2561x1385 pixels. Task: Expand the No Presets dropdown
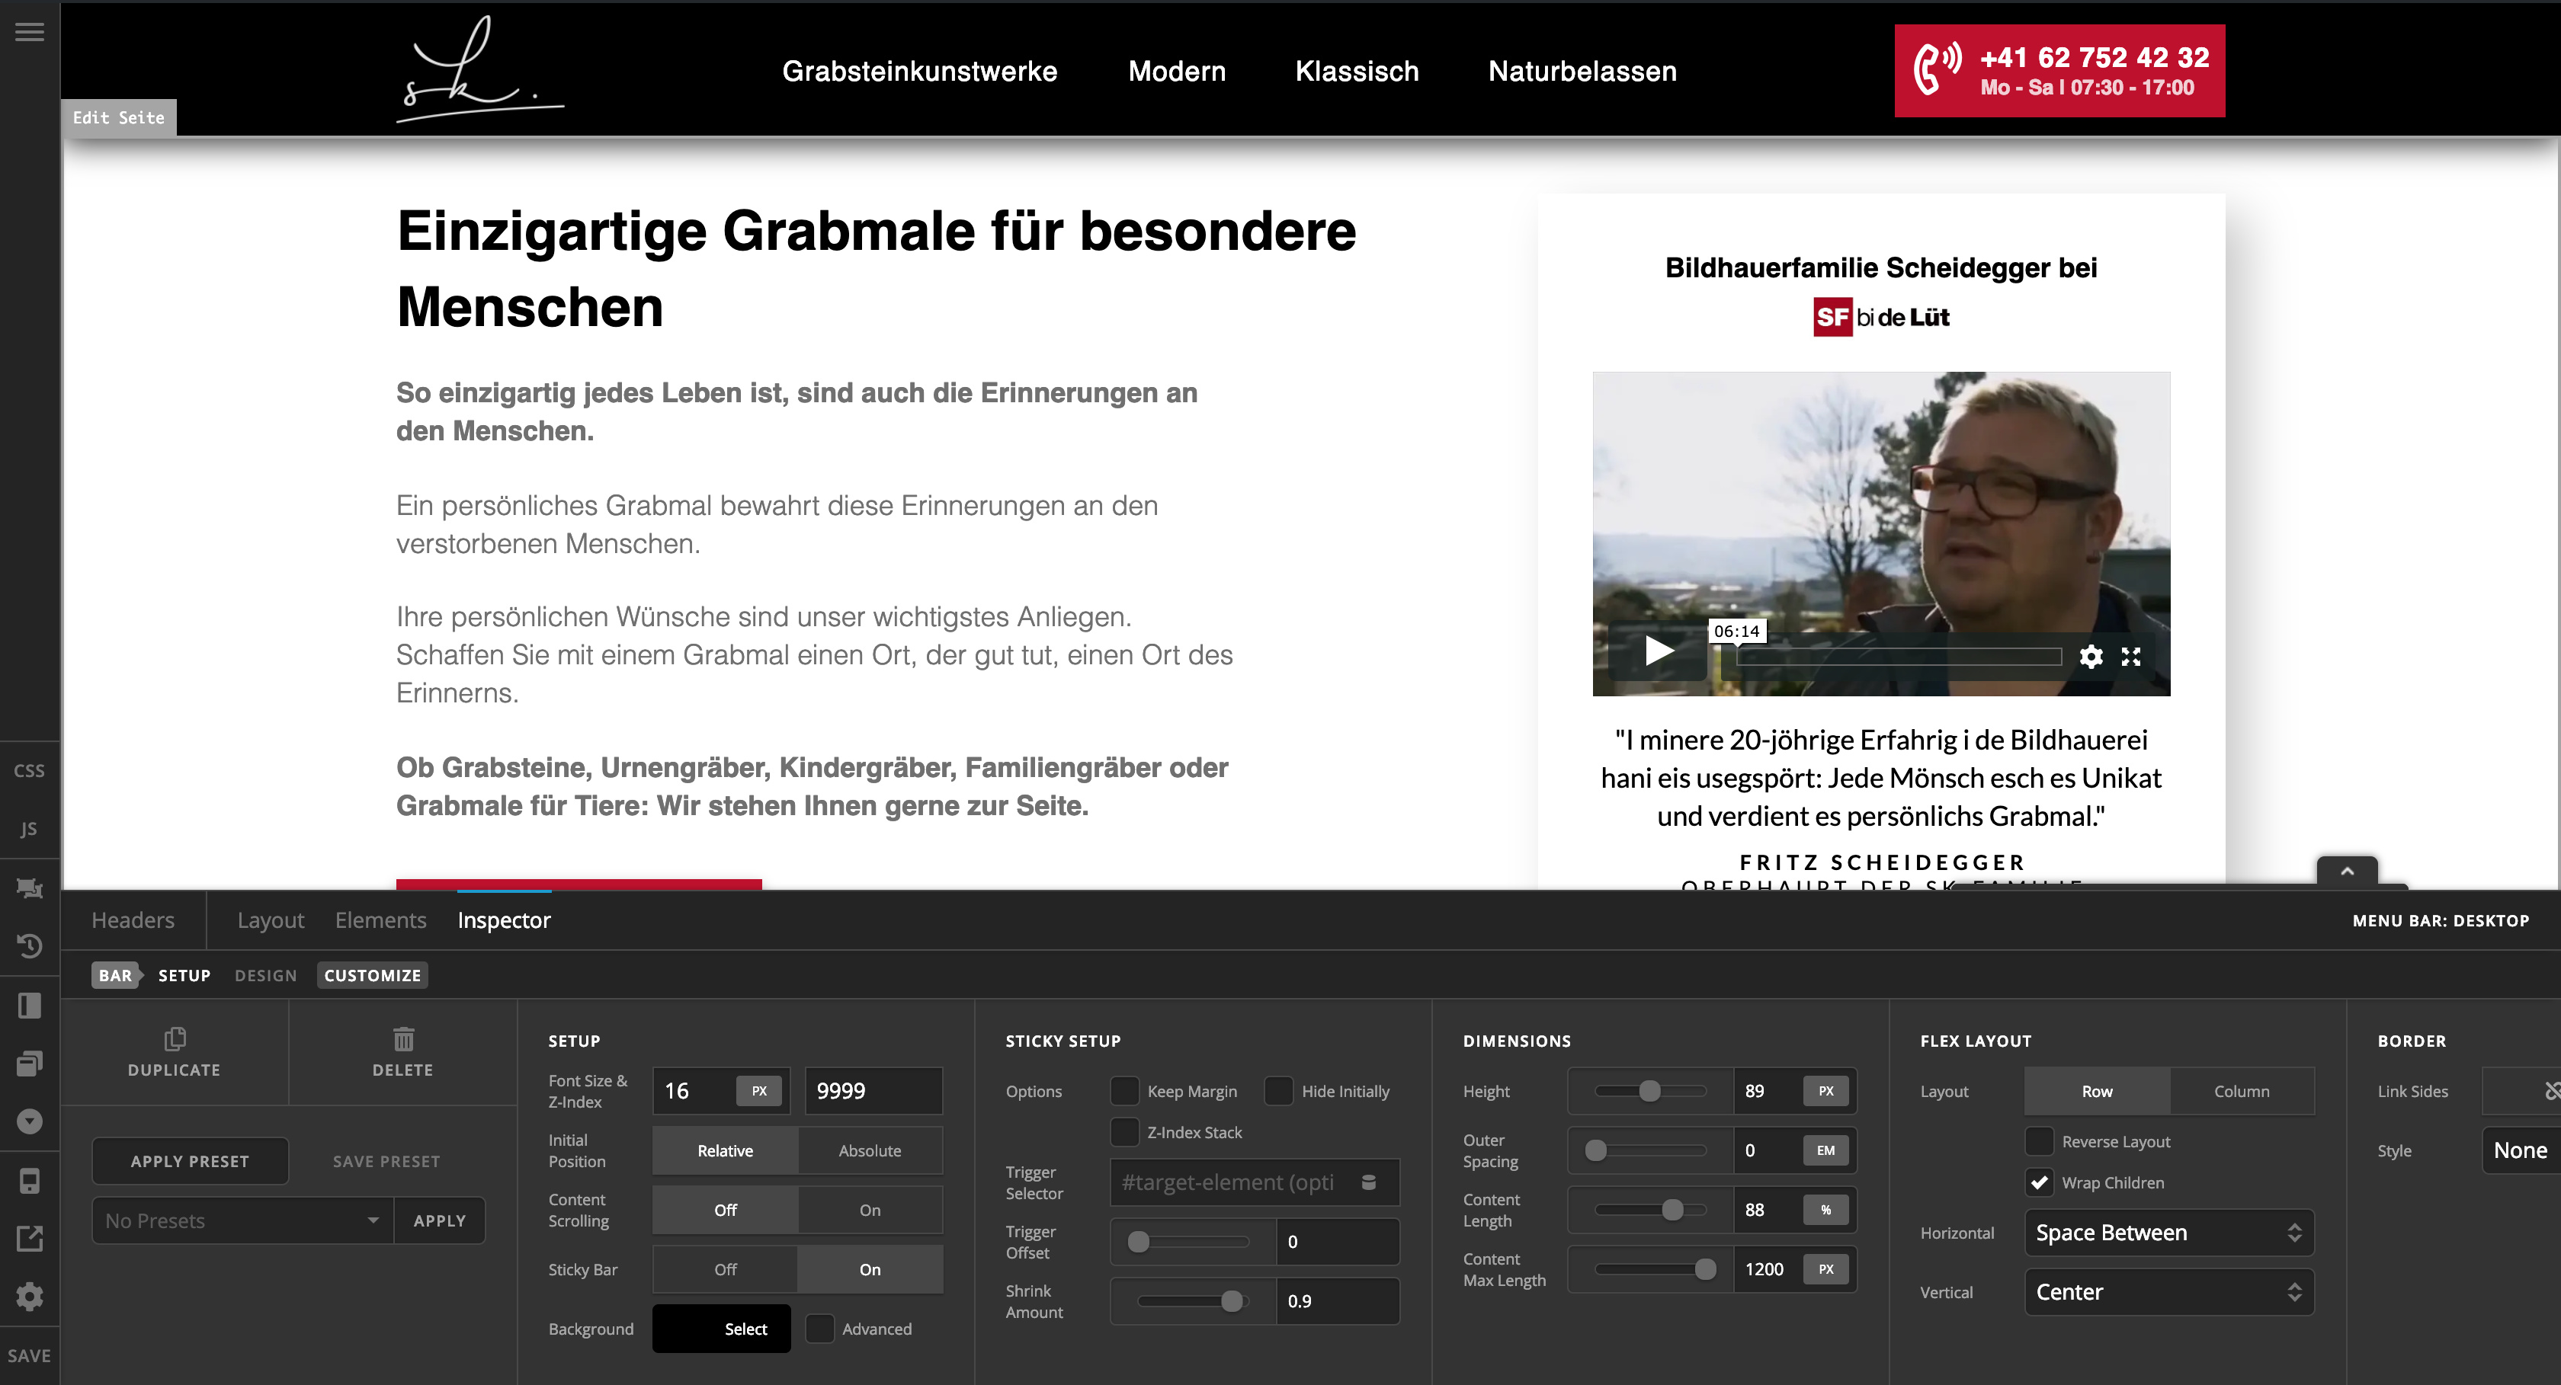pos(242,1220)
